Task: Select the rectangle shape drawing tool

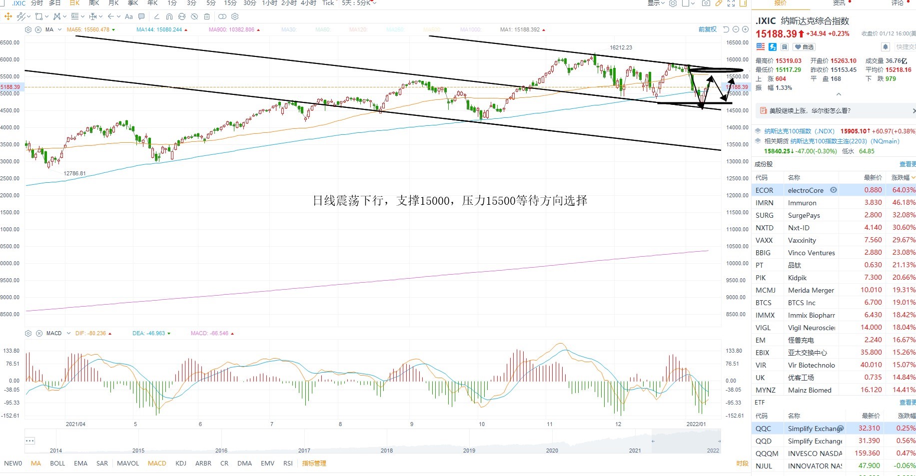Action: pos(38,16)
